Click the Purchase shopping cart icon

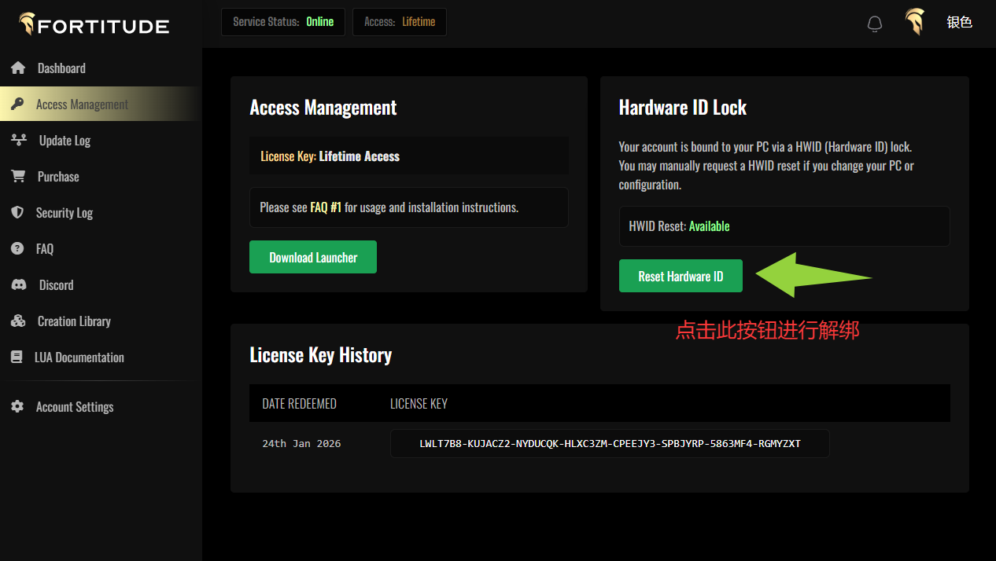click(x=17, y=176)
